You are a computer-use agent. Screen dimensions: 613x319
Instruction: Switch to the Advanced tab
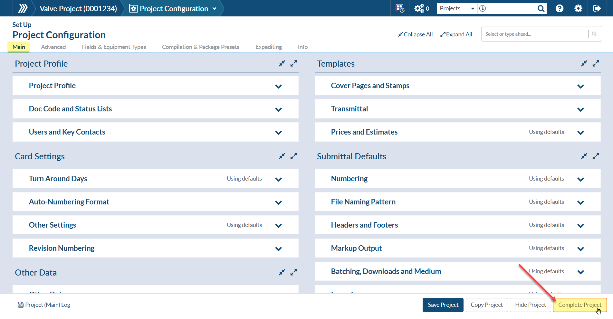tap(53, 47)
